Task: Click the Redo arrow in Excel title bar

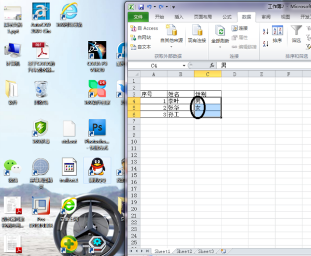Action: (161, 7)
